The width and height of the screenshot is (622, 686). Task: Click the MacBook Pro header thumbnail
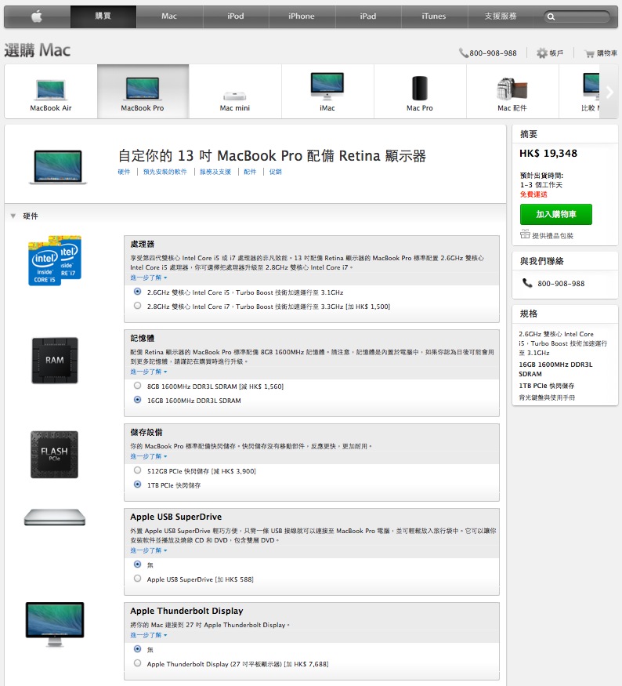click(58, 167)
